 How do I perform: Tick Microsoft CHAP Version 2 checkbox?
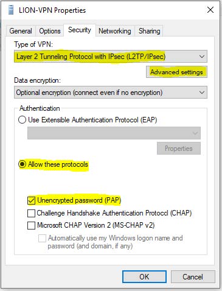coord(31,225)
